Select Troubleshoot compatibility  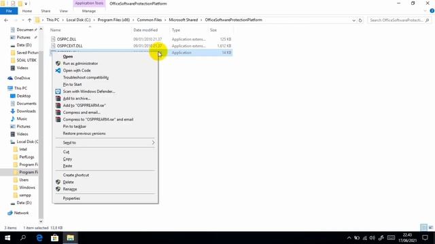coord(86,77)
